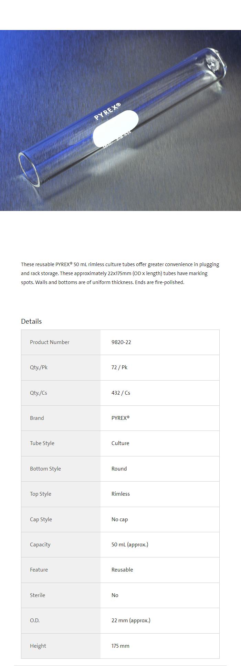Click the Qty./Pk row label
This screenshot has height=666, width=241.
pos(39,367)
